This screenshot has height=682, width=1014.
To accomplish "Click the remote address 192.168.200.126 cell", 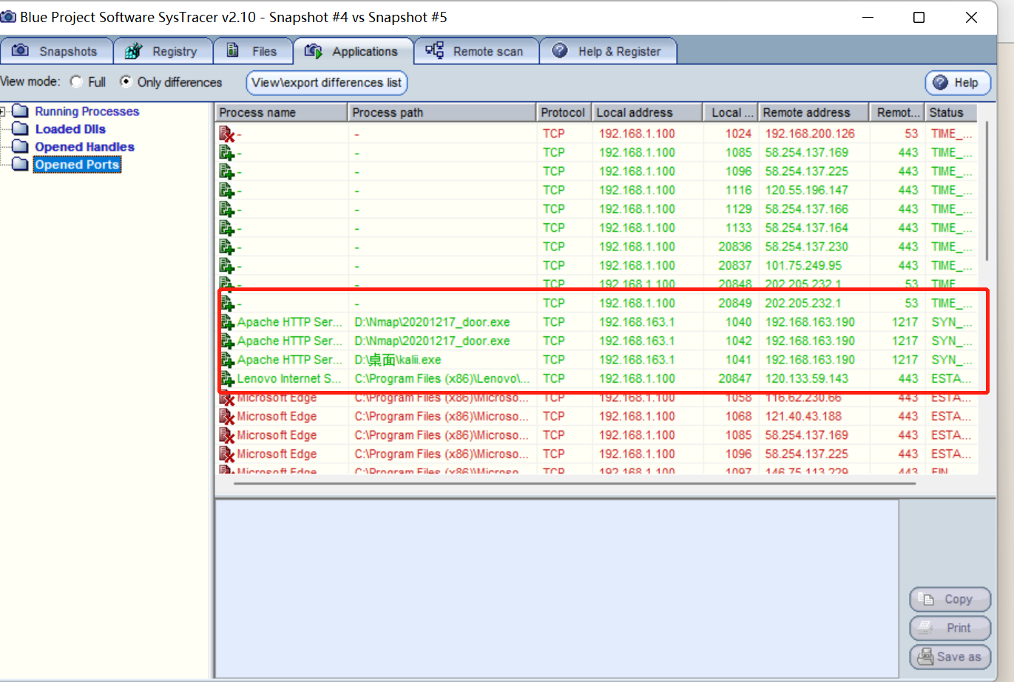I will [x=810, y=134].
